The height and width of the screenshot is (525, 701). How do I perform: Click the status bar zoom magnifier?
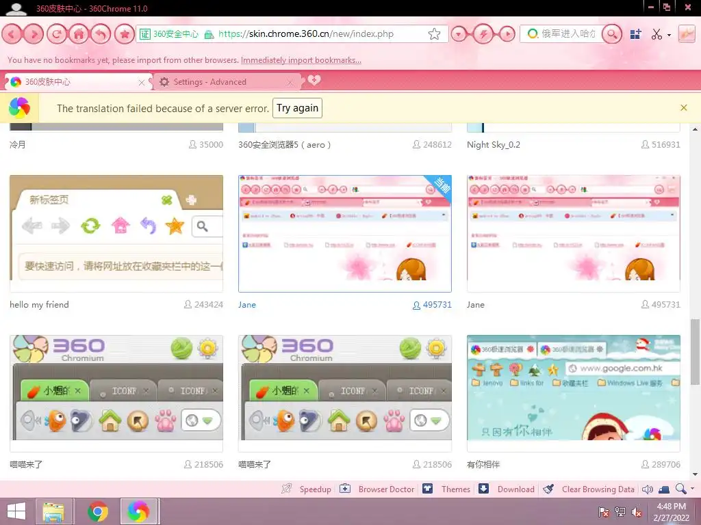pyautogui.click(x=680, y=489)
